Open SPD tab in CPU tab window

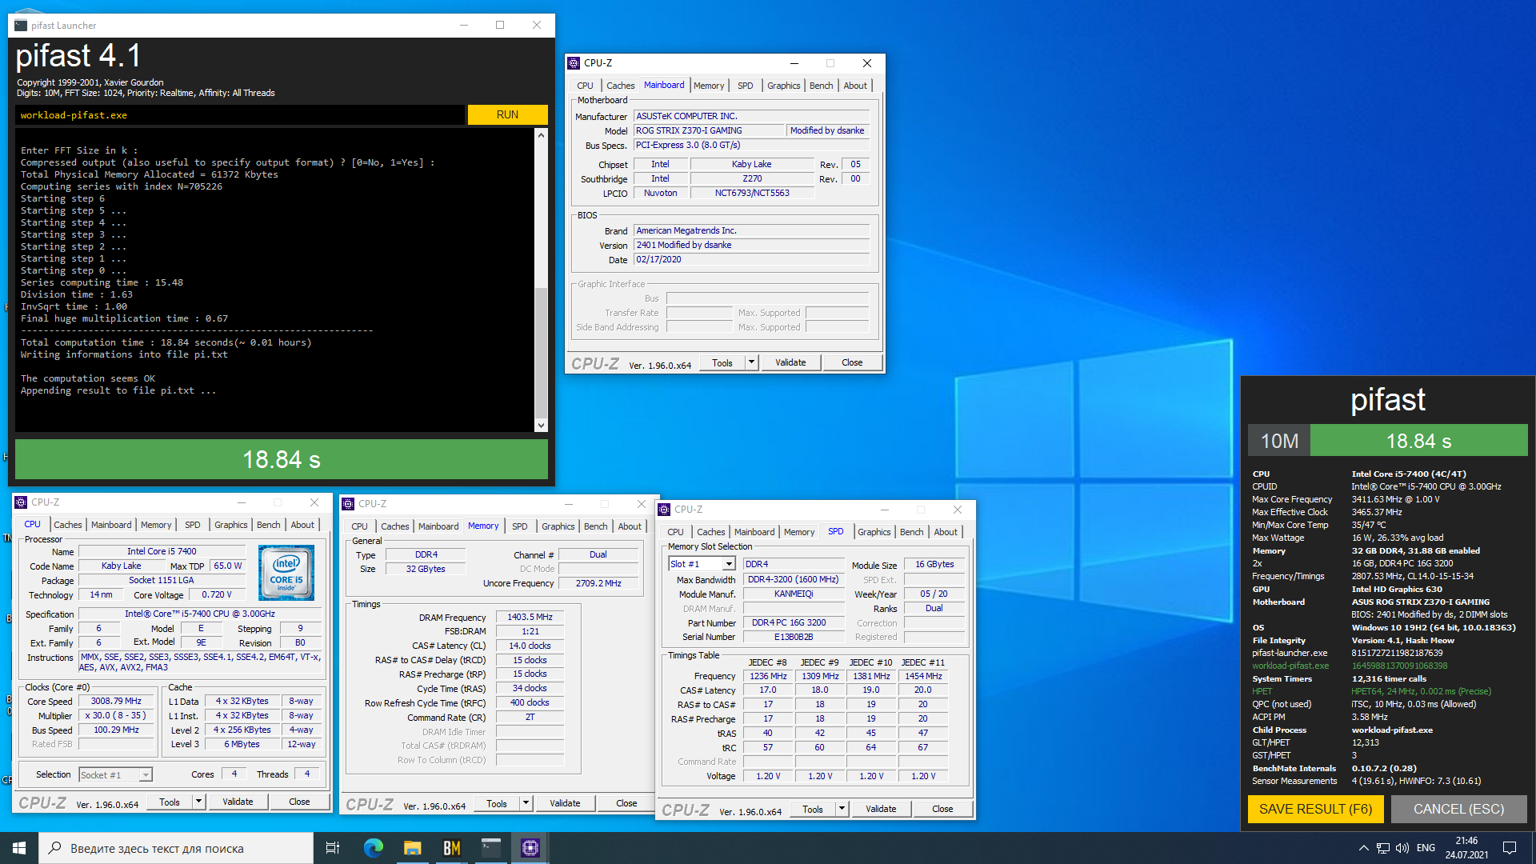pos(193,525)
